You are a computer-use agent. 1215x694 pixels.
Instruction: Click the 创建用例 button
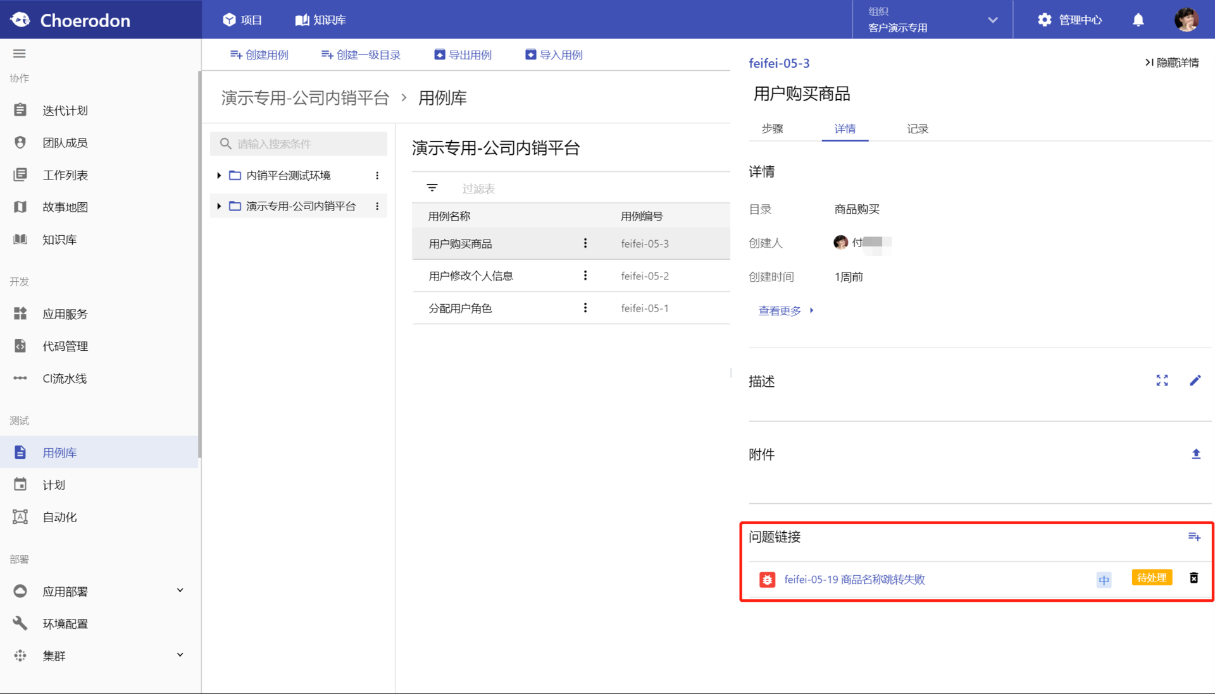coord(259,55)
